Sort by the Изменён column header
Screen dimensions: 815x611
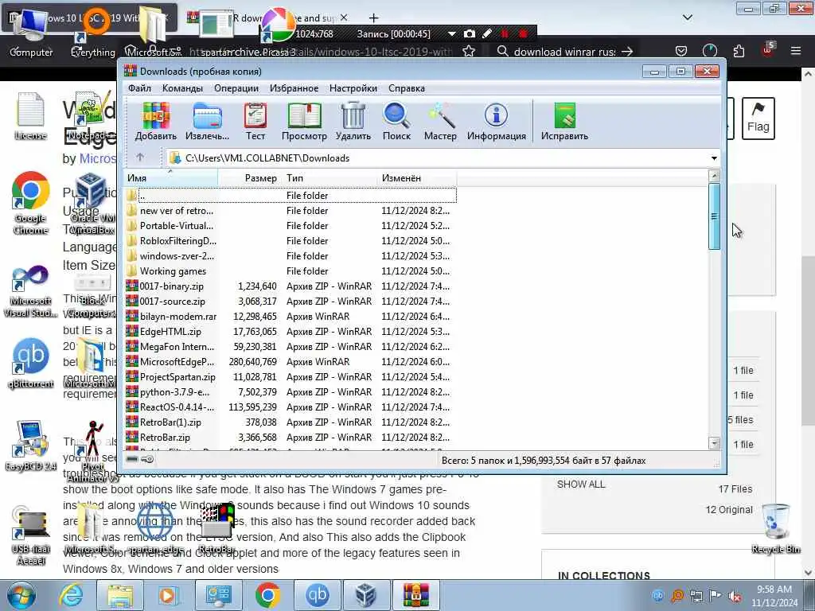click(417, 178)
